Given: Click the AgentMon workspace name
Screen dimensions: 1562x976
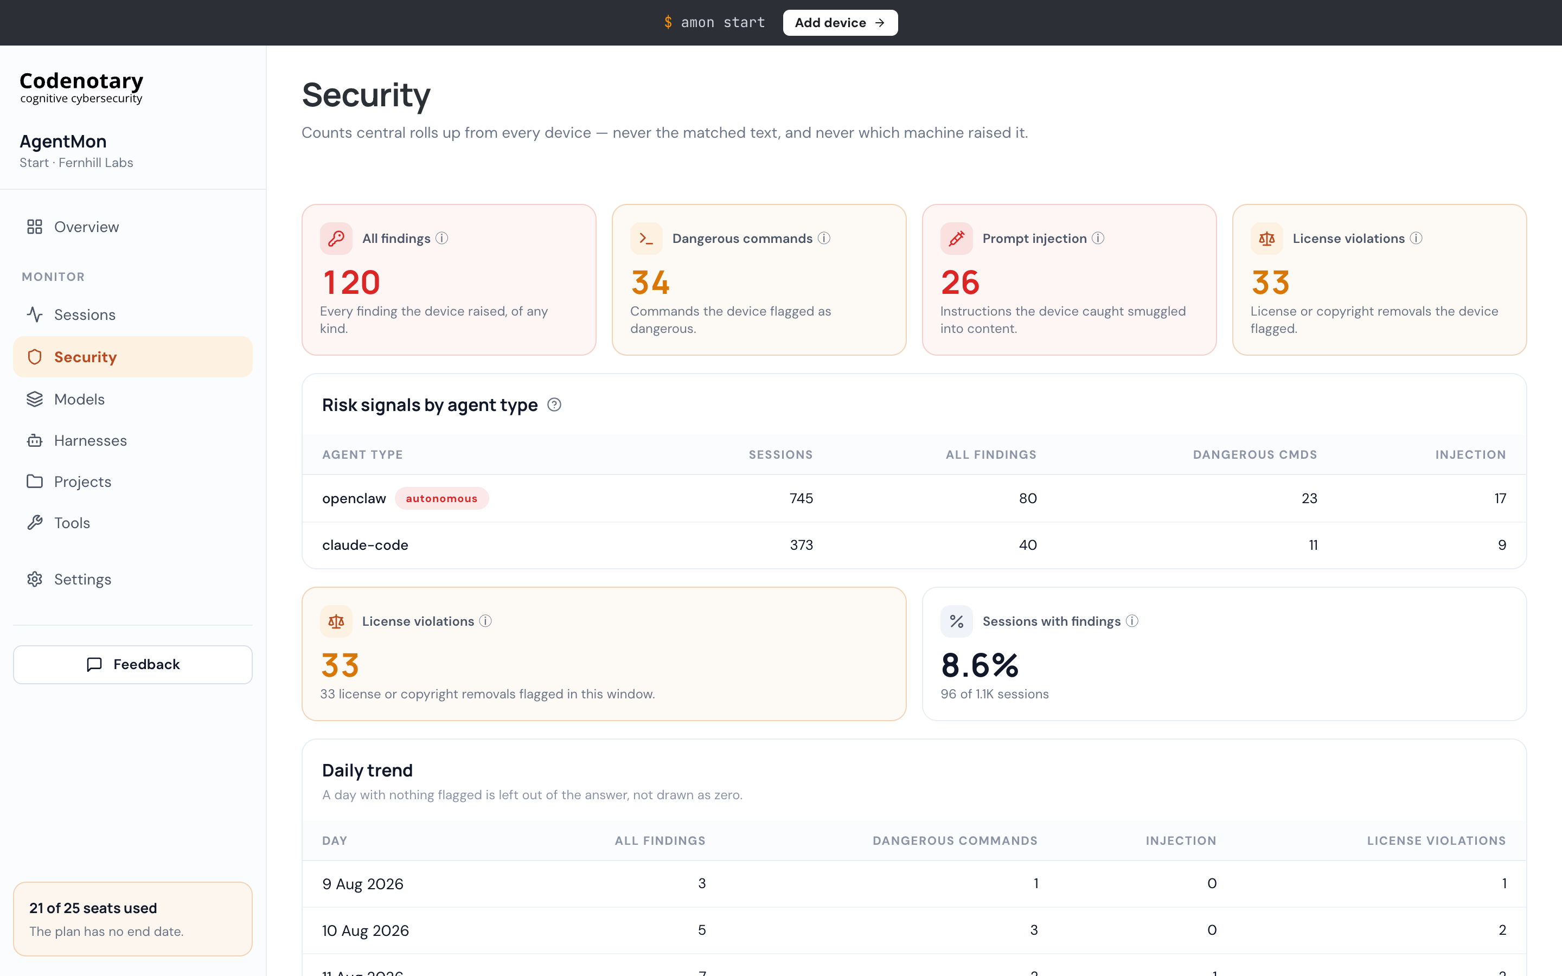Looking at the screenshot, I should [x=63, y=142].
